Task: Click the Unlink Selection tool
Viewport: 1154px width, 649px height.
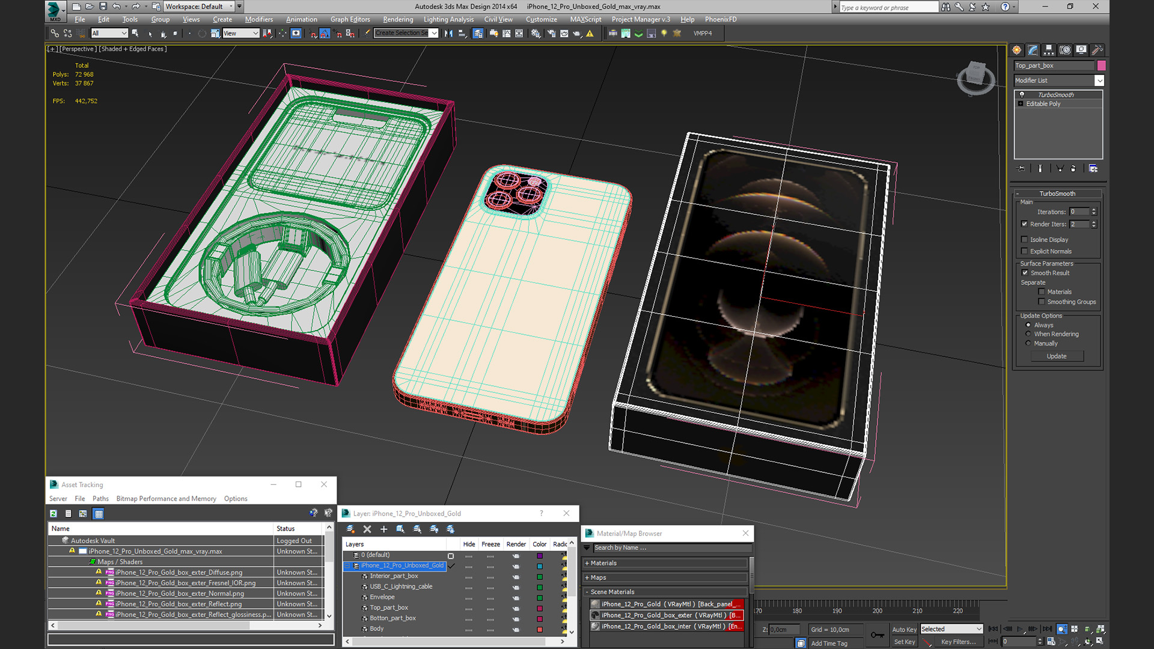Action: point(67,33)
